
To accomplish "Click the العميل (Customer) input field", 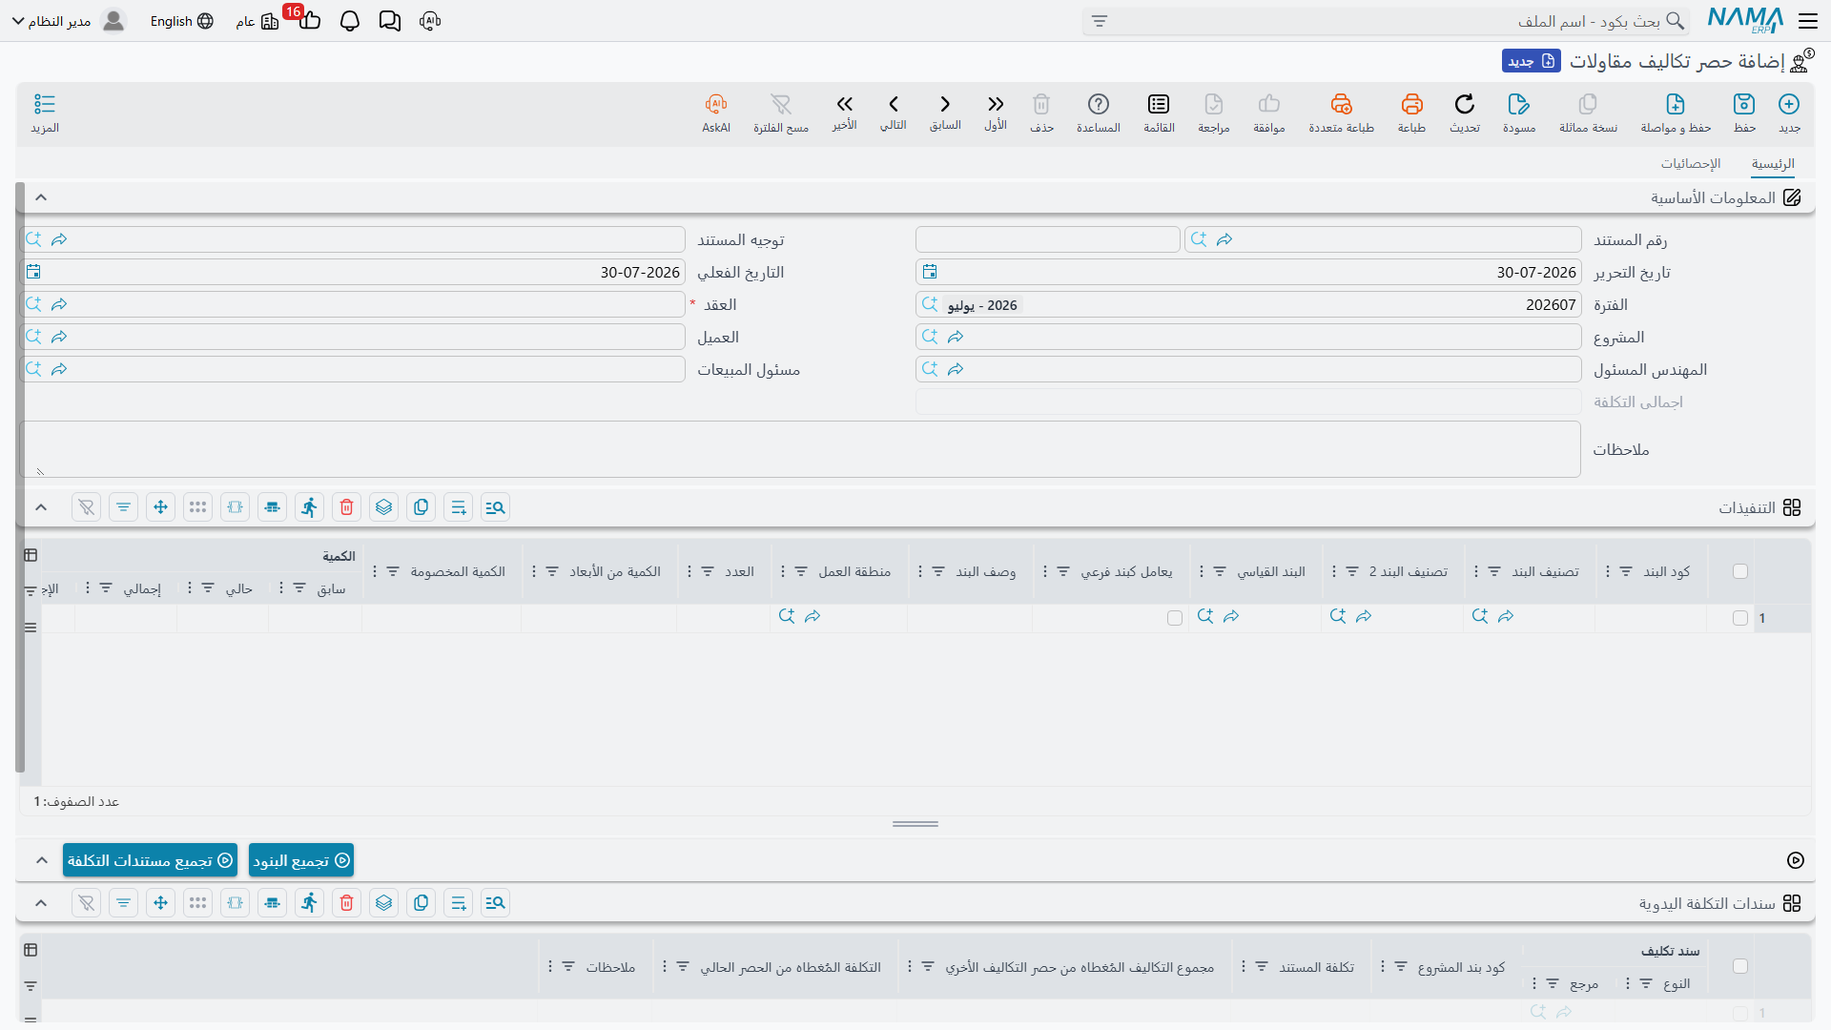I will (353, 337).
